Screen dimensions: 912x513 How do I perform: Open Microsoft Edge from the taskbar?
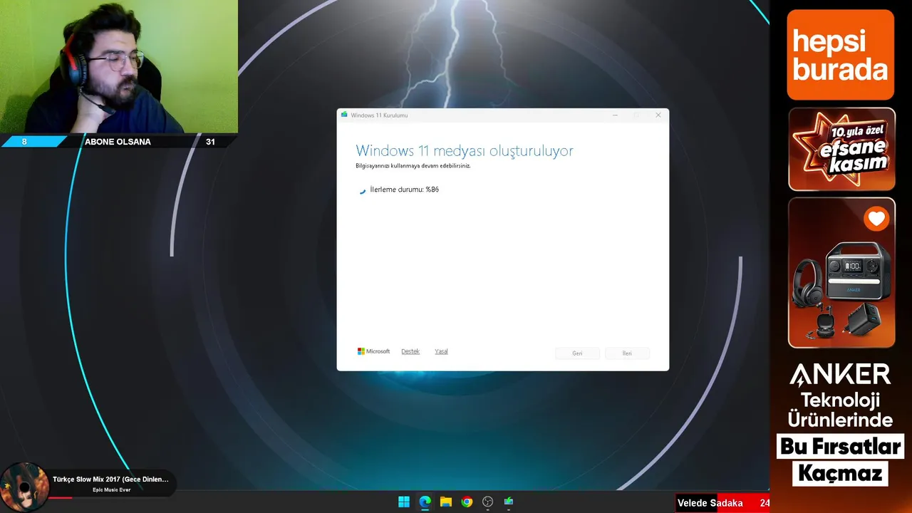425,502
